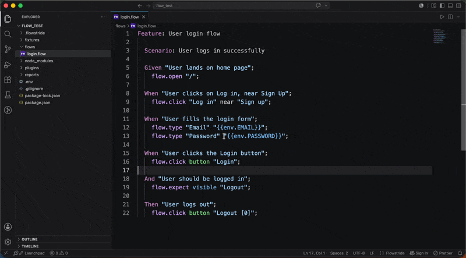
Task: Toggle bottom panel visibility
Action: click(450, 6)
